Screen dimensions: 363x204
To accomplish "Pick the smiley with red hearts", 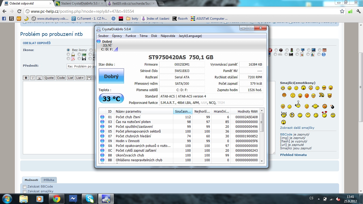I will 324,115.
